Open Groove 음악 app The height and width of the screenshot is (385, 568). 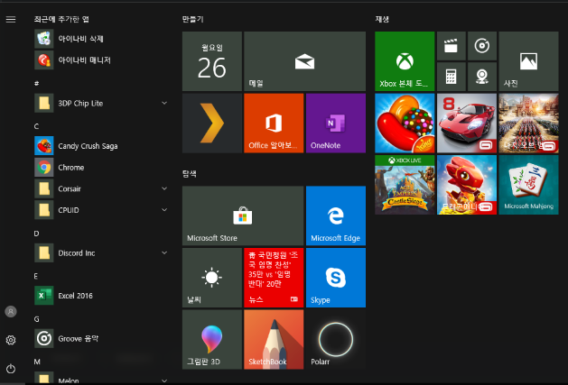(101, 339)
